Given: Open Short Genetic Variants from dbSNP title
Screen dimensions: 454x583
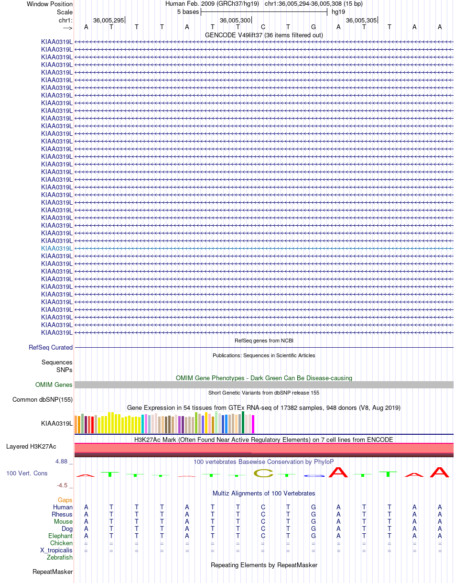Looking at the screenshot, I should click(264, 393).
